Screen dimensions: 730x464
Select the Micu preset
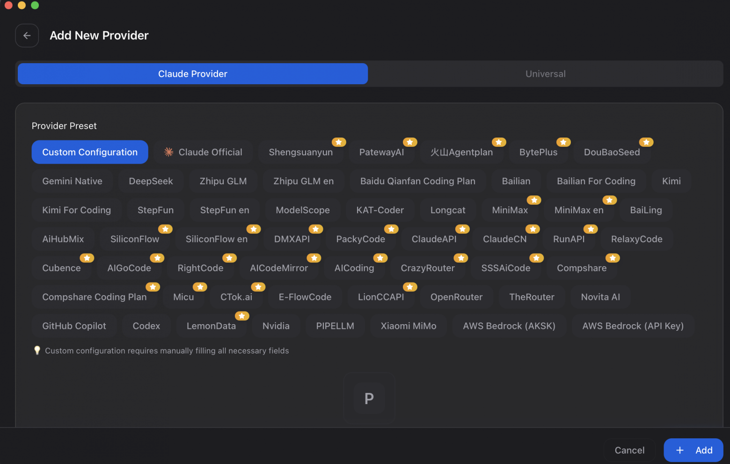[x=183, y=297]
